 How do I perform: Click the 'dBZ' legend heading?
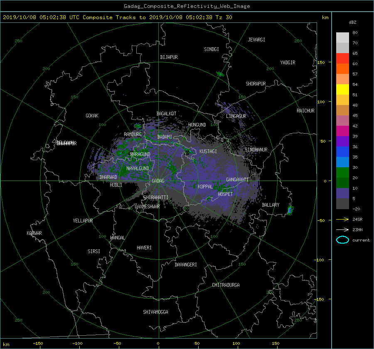(x=352, y=22)
